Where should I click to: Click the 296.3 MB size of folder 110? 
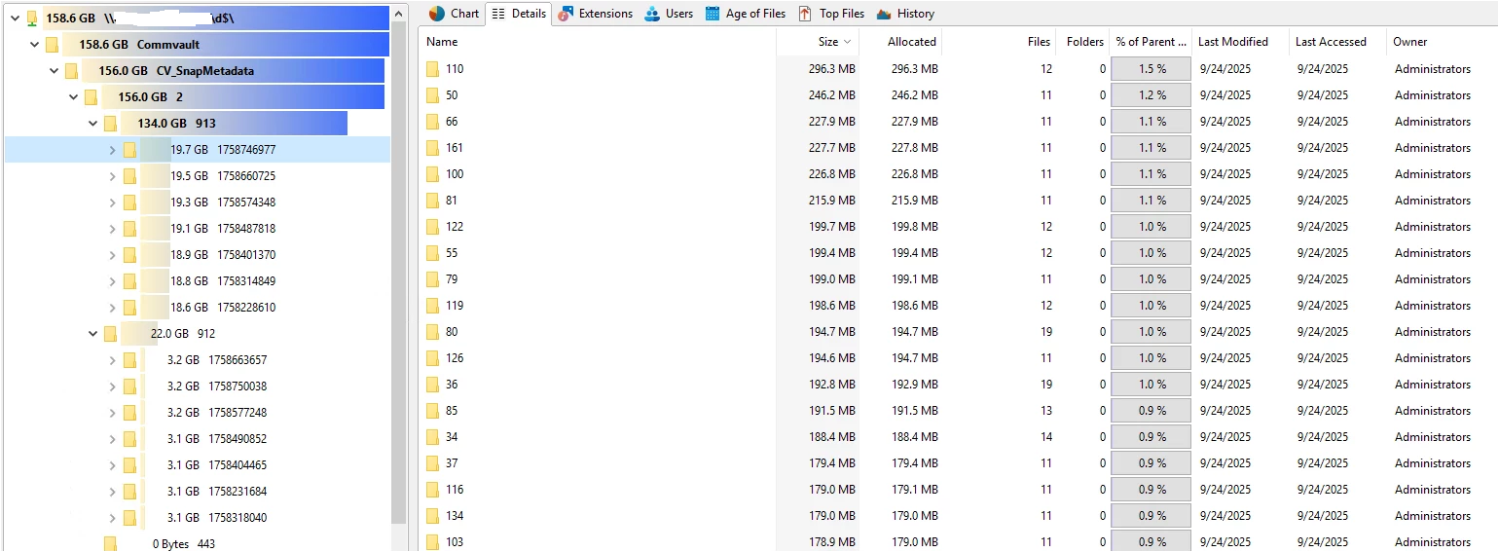pos(831,69)
